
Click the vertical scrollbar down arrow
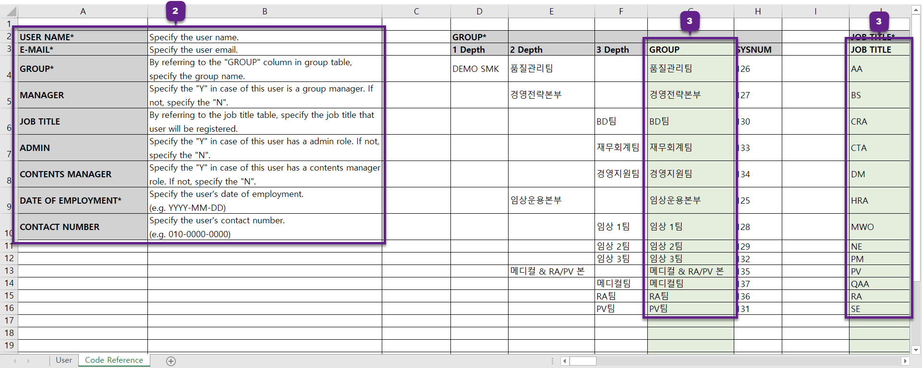(916, 350)
